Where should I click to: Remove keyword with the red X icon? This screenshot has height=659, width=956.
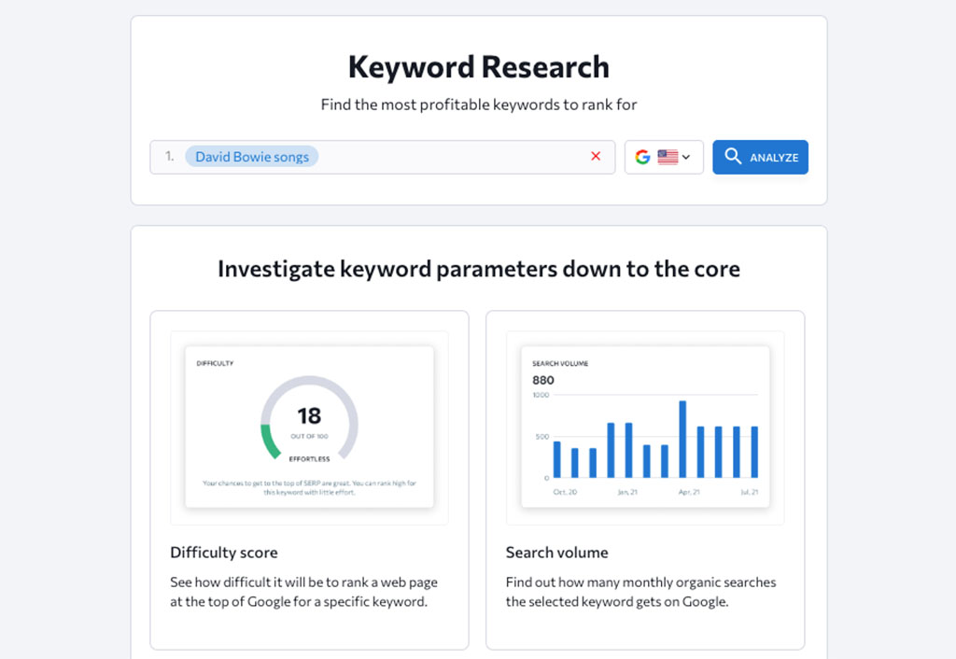click(596, 156)
